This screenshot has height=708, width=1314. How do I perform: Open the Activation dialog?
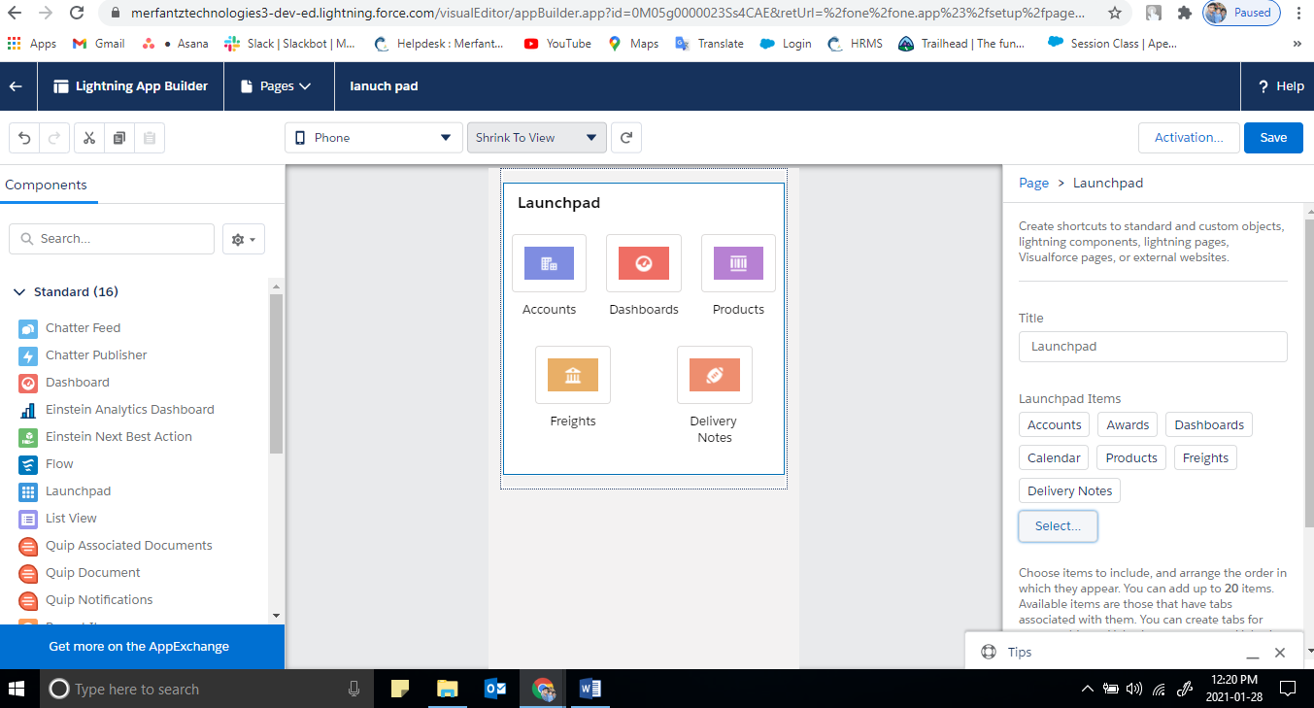[1189, 137]
